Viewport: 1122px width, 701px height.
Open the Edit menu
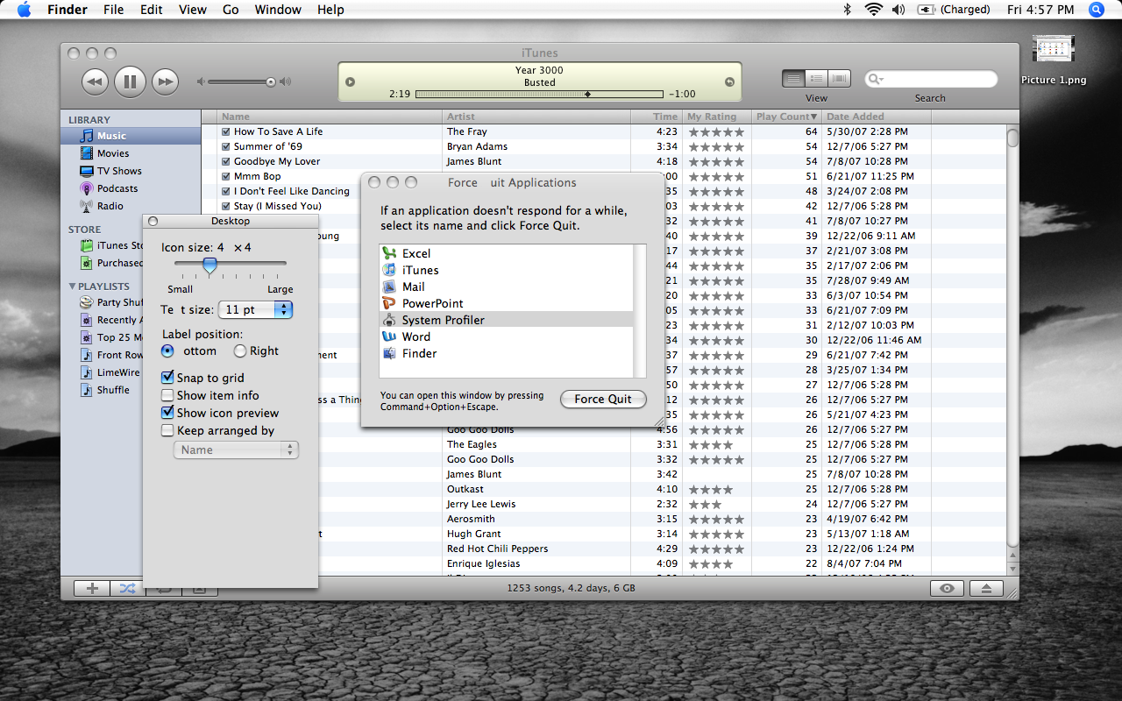(x=152, y=10)
